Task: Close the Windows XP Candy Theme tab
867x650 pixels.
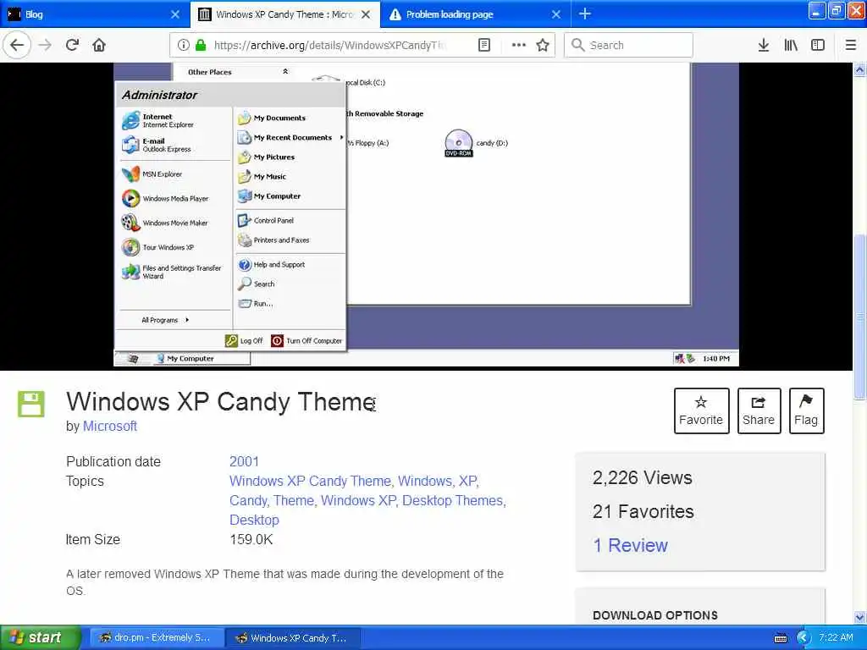Action: [366, 14]
